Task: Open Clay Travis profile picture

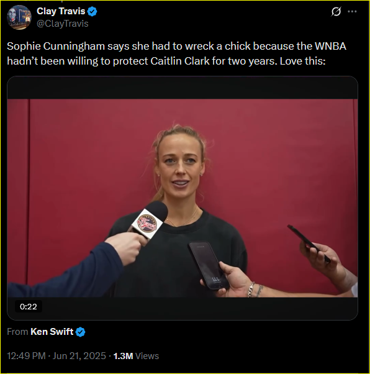Action: click(x=19, y=17)
